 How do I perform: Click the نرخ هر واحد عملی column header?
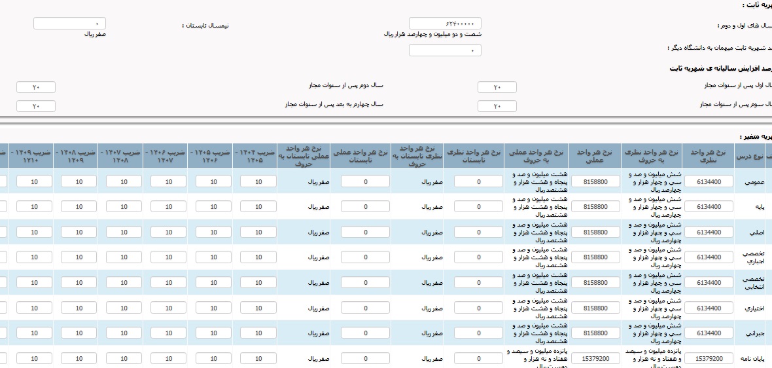click(594, 155)
